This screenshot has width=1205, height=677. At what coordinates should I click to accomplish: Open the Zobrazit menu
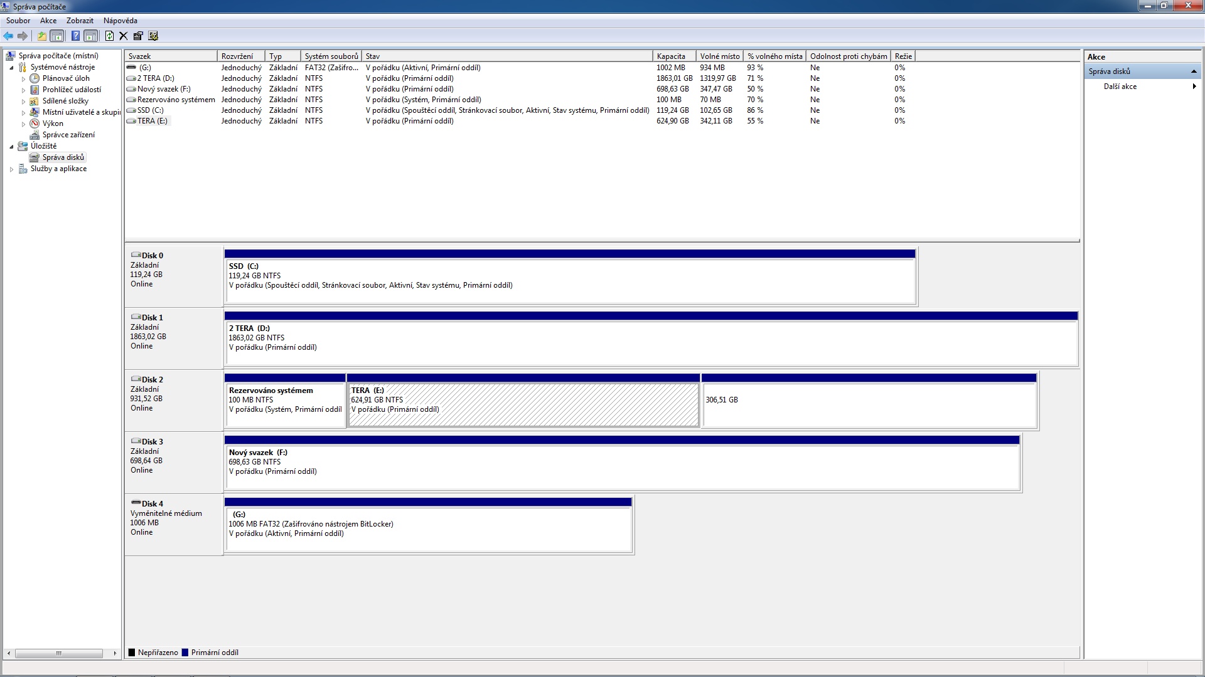pyautogui.click(x=80, y=21)
